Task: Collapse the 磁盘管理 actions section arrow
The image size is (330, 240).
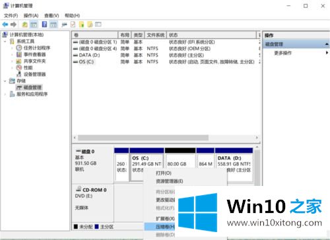Action: 327,44
